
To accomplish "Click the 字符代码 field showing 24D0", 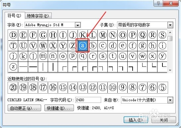I will 88,100.
